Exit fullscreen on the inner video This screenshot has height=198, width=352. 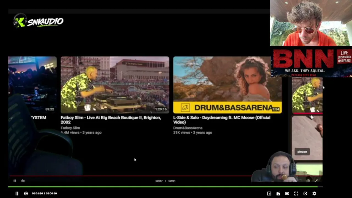317,181
